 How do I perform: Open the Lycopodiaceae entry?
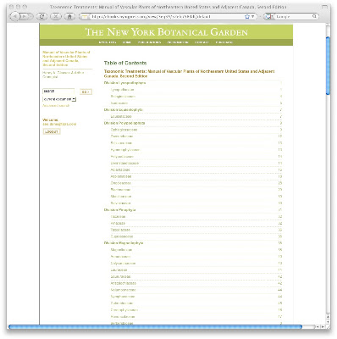point(122,90)
